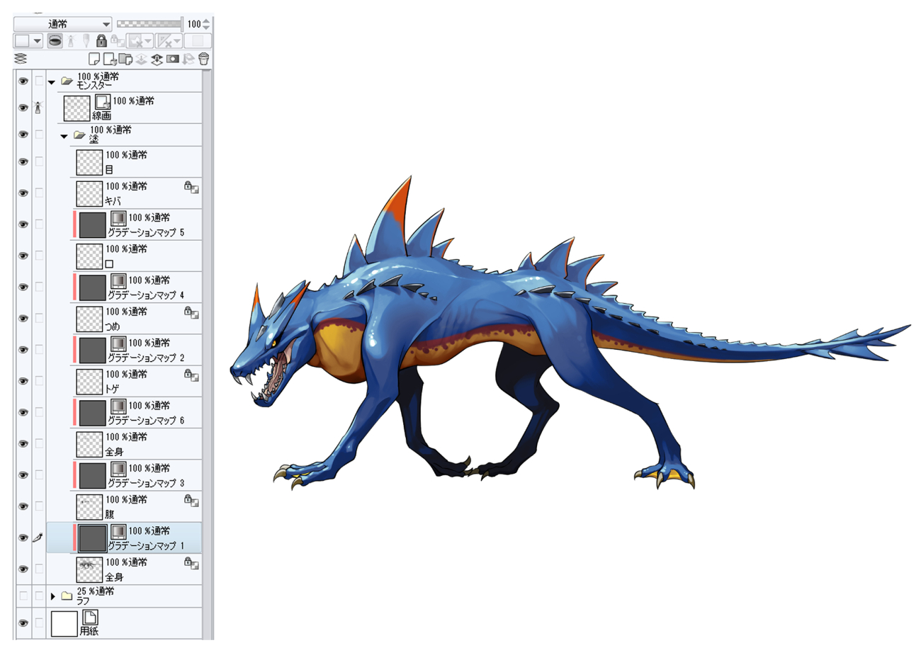The height and width of the screenshot is (655, 921).
Task: Click the layer opacity slider
Action: (149, 24)
